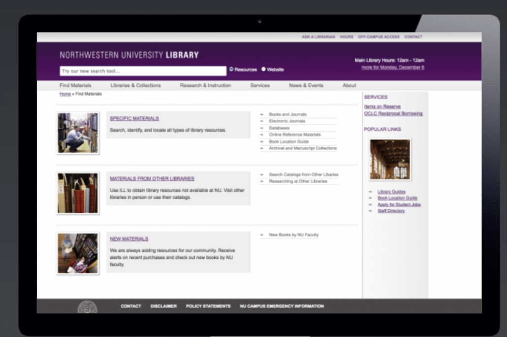Open the Find Materials menu

(x=75, y=85)
